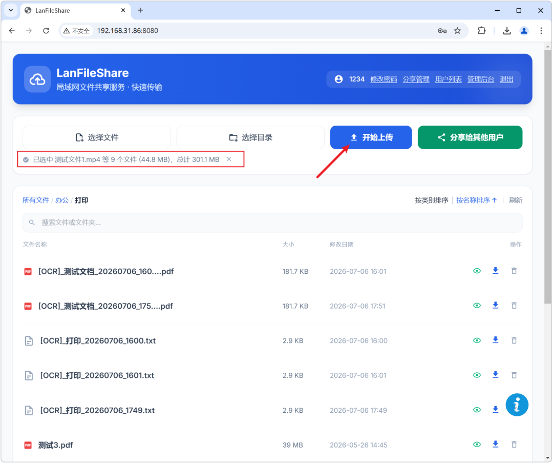
Task: Click the file name 测试3.pdf
Action: (x=55, y=445)
